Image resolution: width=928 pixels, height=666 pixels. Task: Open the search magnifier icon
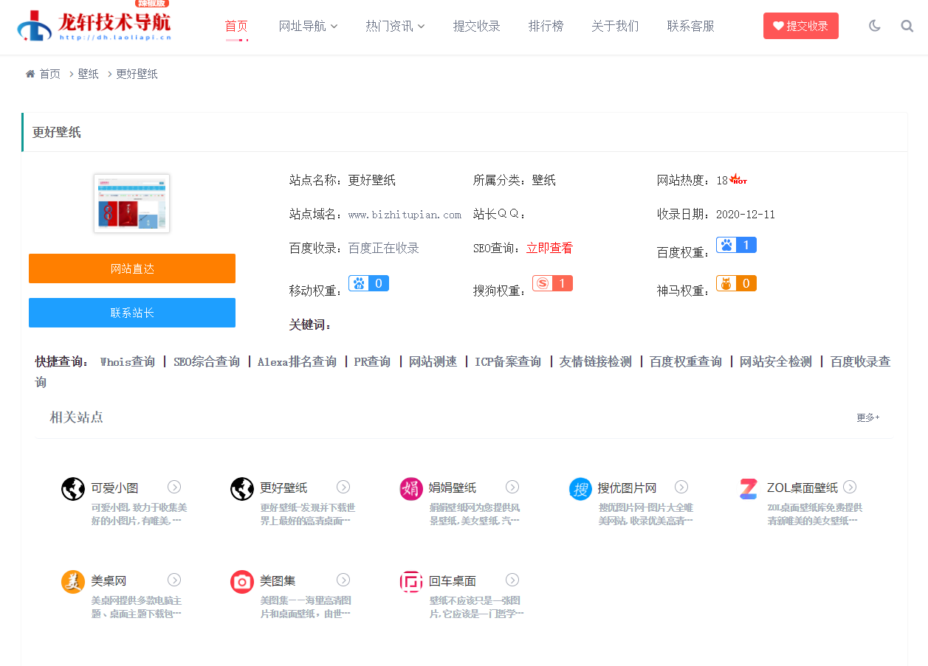point(907,26)
